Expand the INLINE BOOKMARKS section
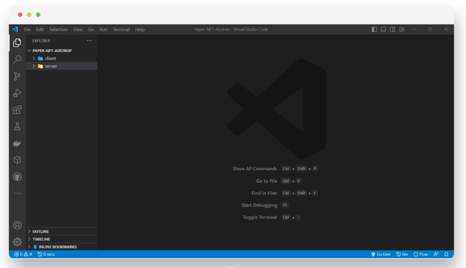 pyautogui.click(x=61, y=247)
